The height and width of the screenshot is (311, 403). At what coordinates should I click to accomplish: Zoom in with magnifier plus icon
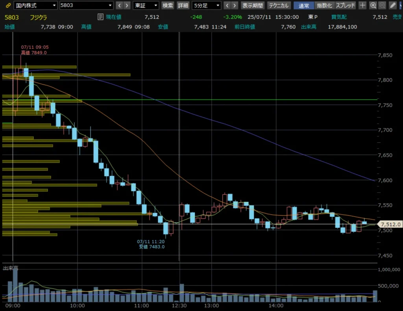[373, 6]
